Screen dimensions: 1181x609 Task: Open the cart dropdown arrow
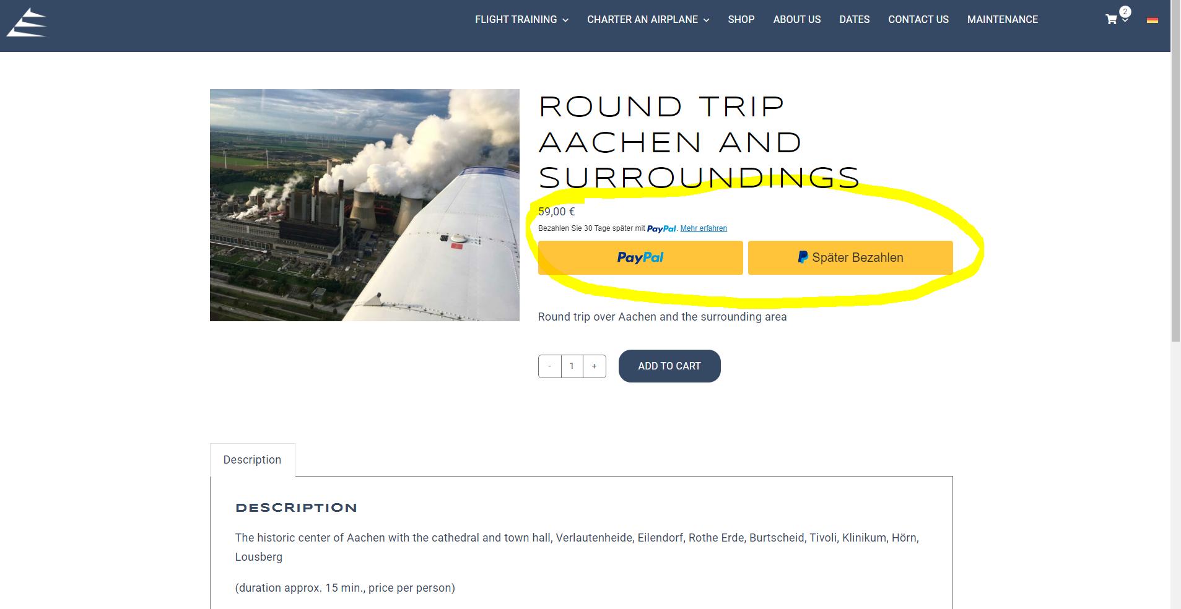[x=1125, y=21]
